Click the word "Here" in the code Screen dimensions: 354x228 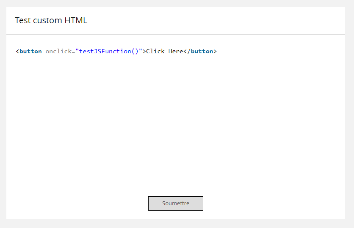pos(176,51)
